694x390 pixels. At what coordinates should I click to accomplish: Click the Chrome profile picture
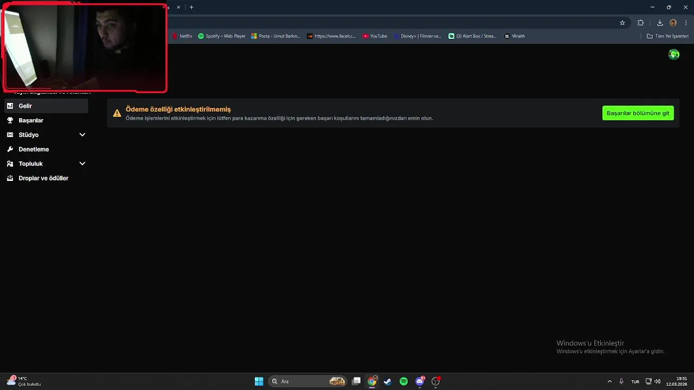[x=673, y=23]
